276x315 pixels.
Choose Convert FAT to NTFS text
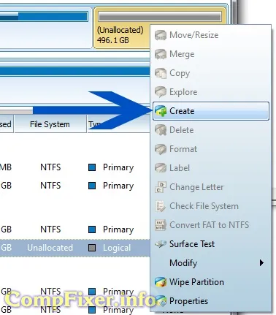pyautogui.click(x=209, y=225)
